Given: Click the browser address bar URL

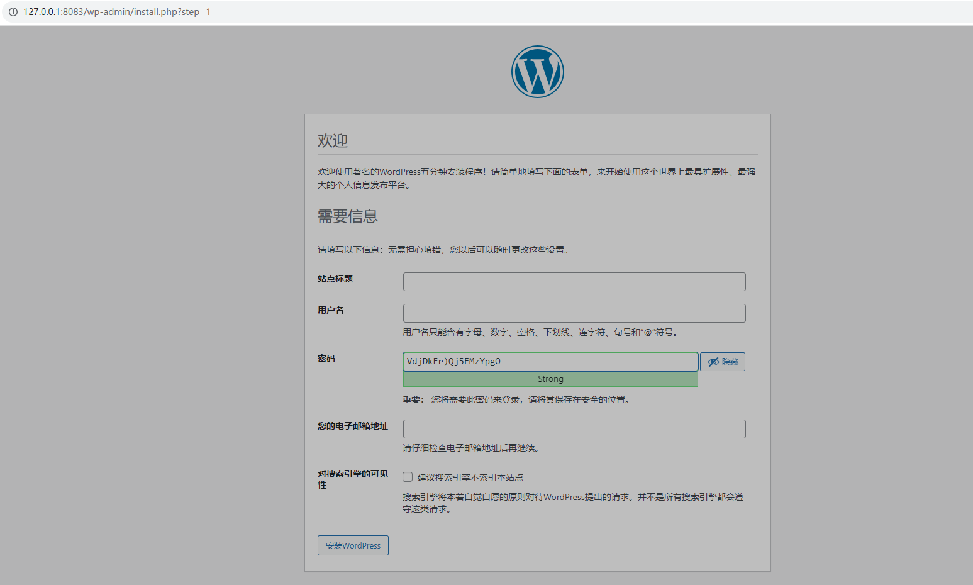Looking at the screenshot, I should [x=117, y=12].
